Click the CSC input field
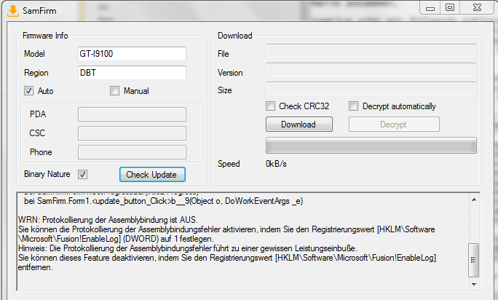Image resolution: width=498 pixels, height=300 pixels. coord(132,133)
